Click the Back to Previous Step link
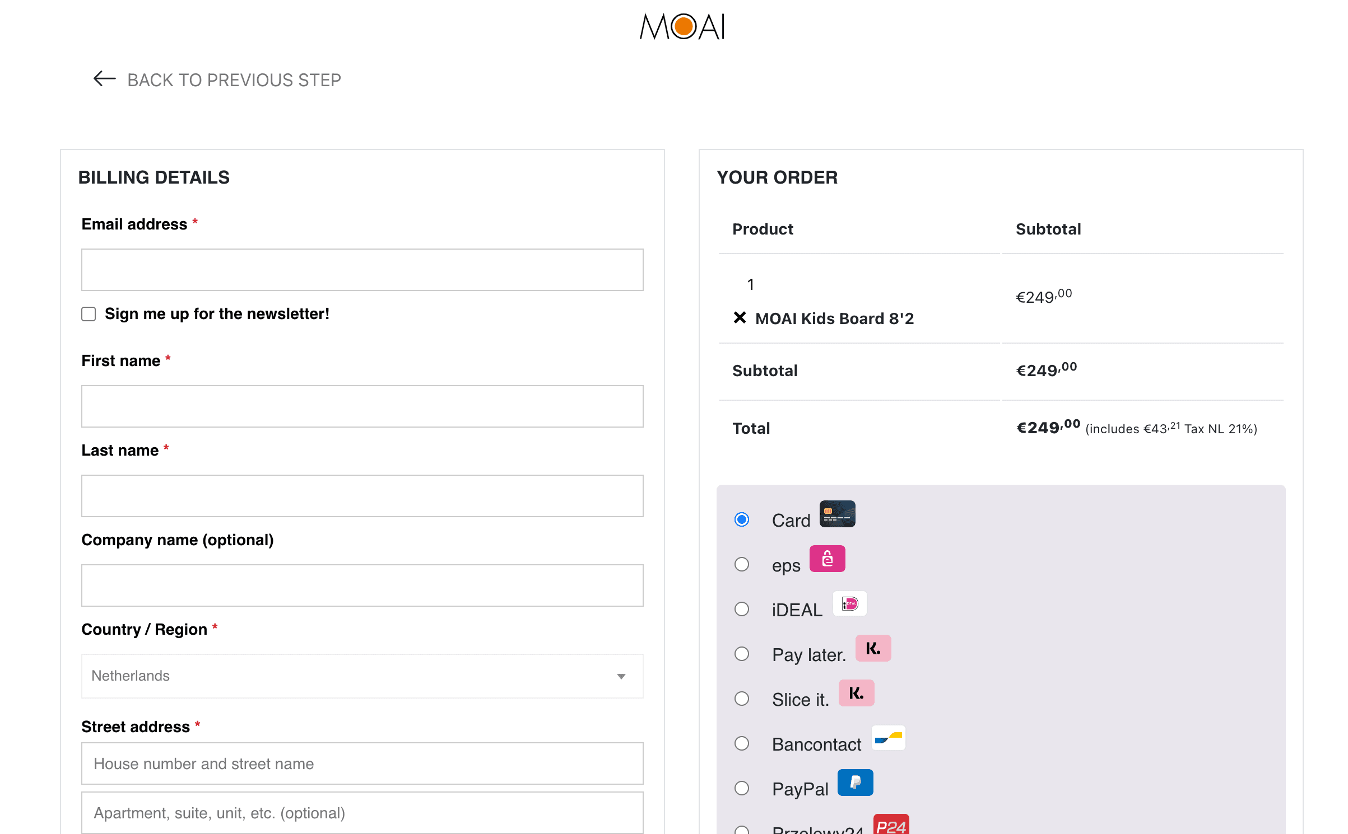Viewport: 1348px width, 834px height. (x=234, y=80)
